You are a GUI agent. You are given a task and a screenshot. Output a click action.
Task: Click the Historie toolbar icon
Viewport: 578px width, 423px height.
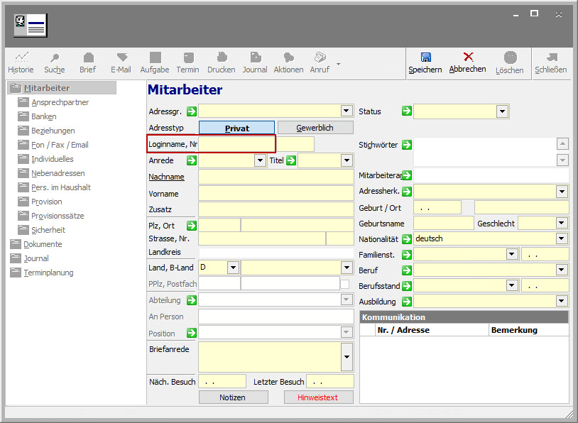coord(21,62)
